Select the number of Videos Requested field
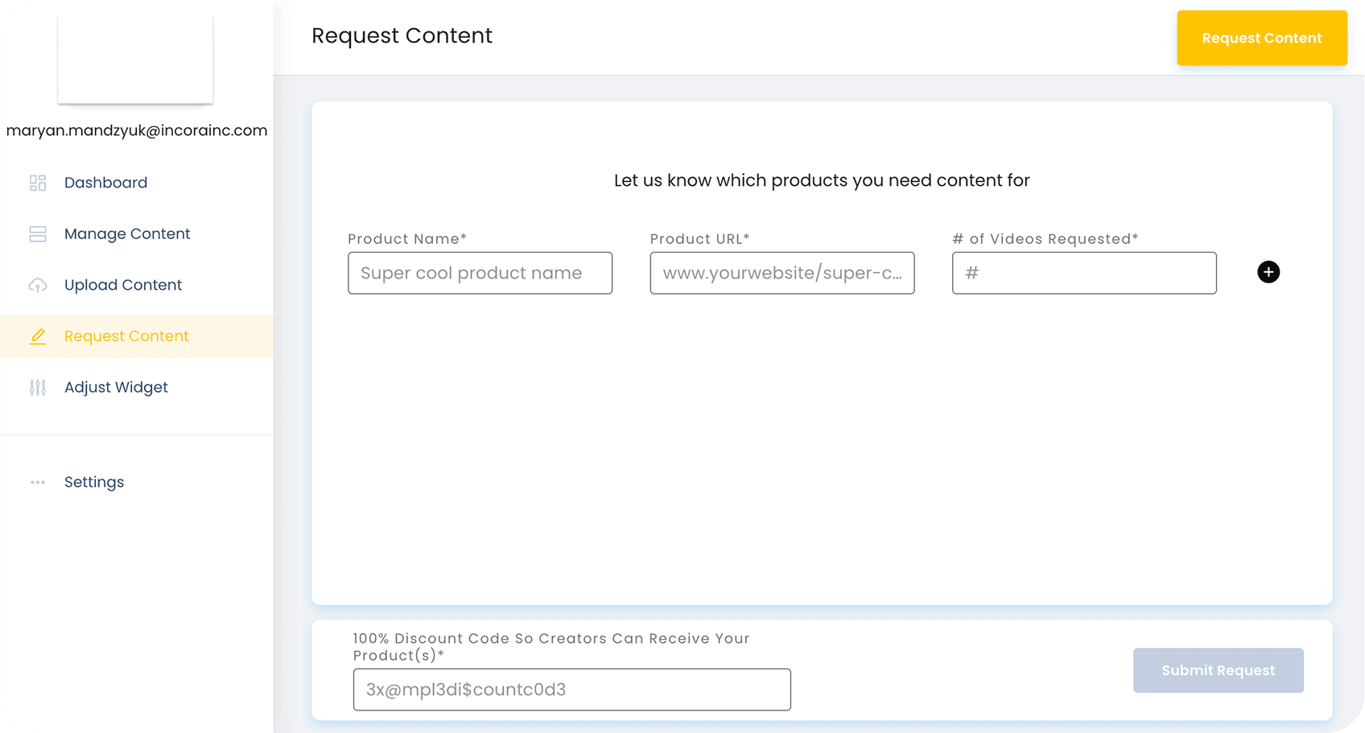This screenshot has width=1365, height=733. coord(1083,273)
